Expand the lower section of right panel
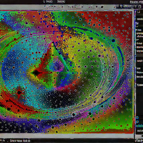This screenshot has width=143, height=143. tap(139, 85)
